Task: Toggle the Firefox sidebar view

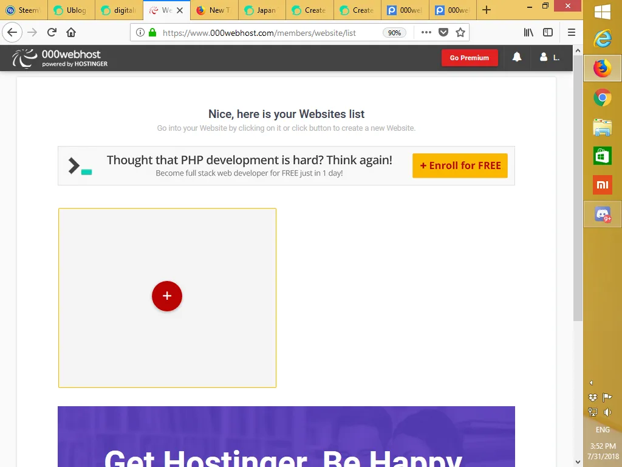Action: [x=548, y=33]
